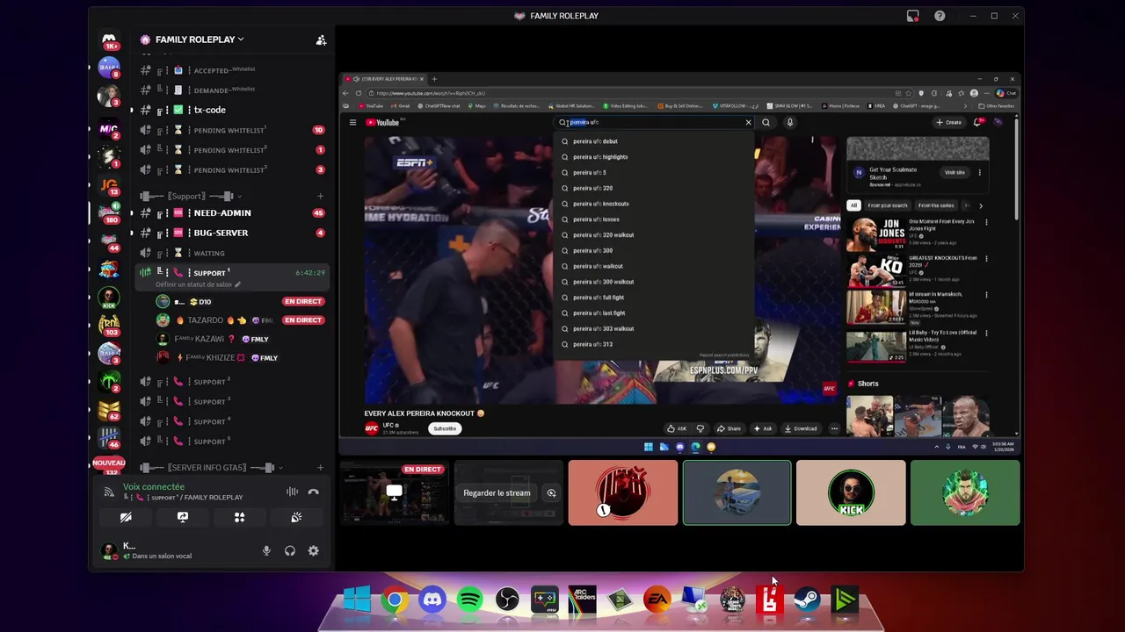Click YouTube voice search microphone icon

pos(789,122)
